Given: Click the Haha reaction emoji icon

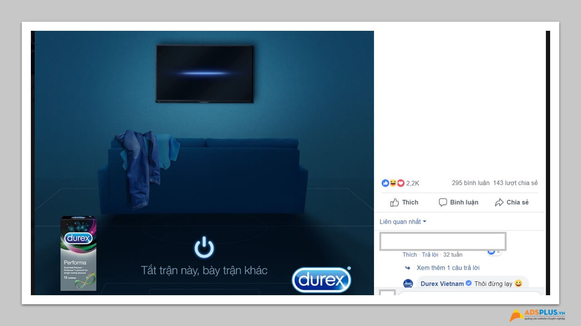Looking at the screenshot, I should 393,183.
